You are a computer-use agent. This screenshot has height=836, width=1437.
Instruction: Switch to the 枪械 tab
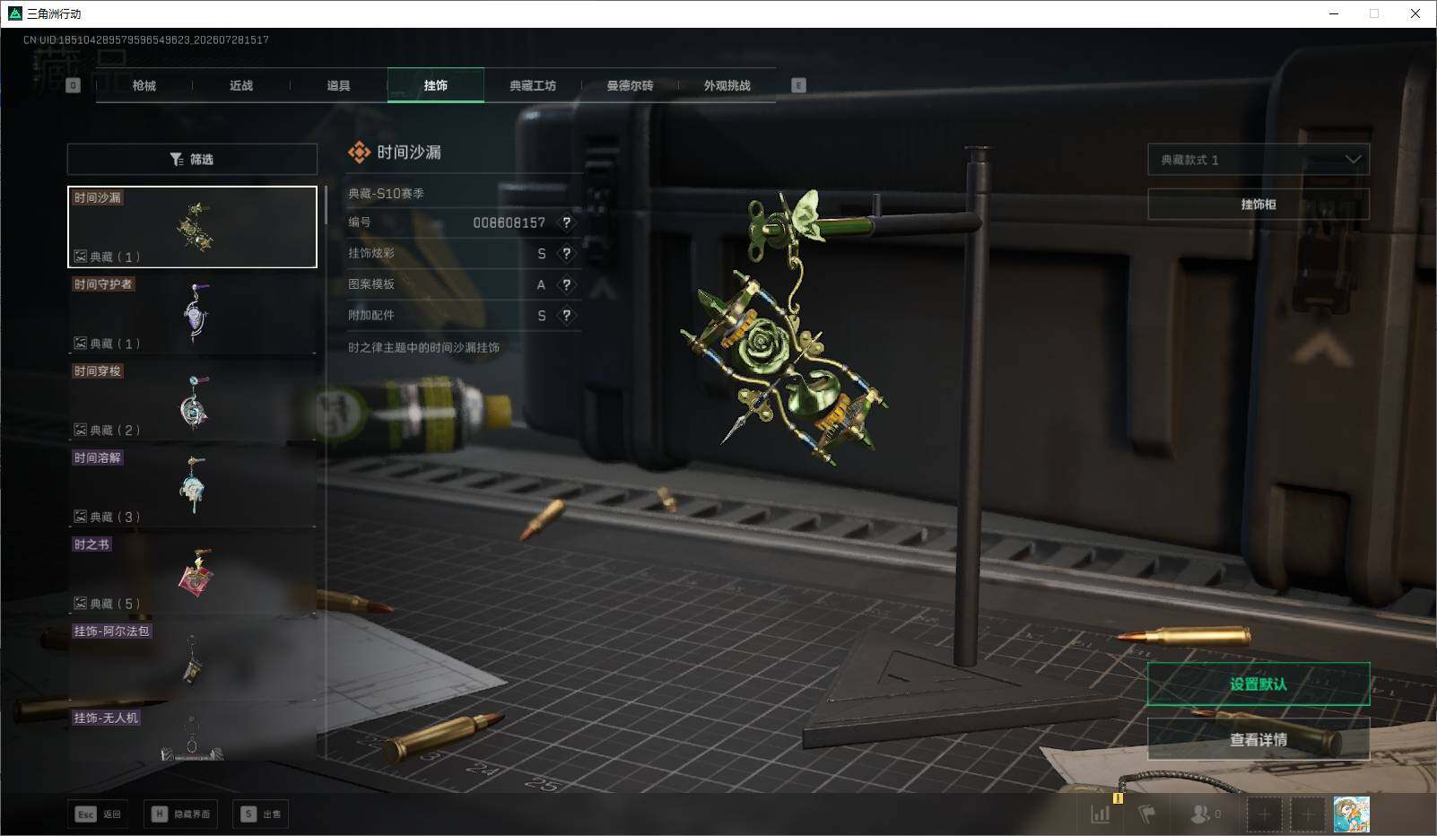[144, 85]
